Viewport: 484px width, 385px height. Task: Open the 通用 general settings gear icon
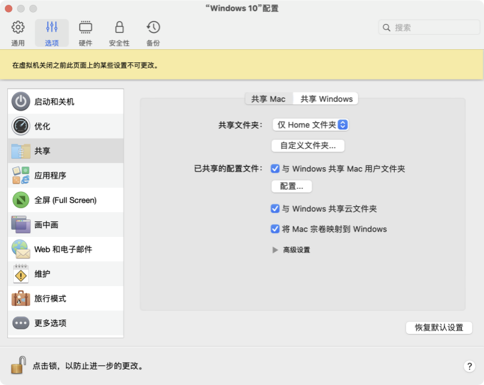(x=18, y=27)
